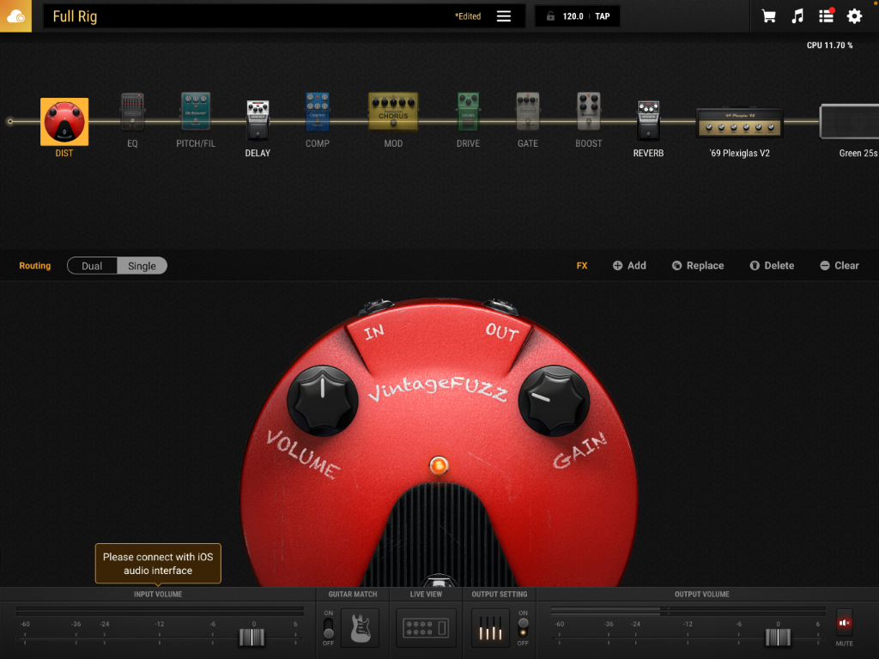879x659 pixels.
Task: Open the music note player
Action: point(797,16)
